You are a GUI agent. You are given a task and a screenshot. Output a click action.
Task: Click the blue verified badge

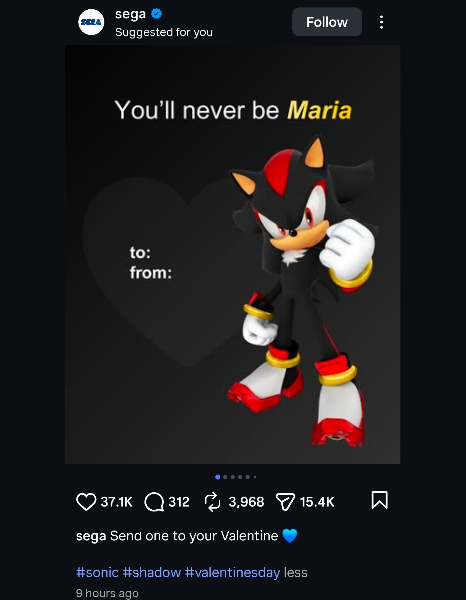coord(156,14)
